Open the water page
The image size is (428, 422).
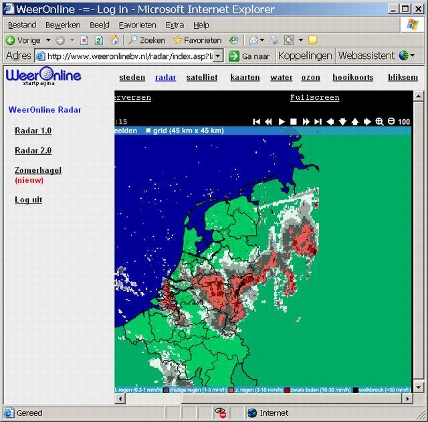[x=281, y=77]
